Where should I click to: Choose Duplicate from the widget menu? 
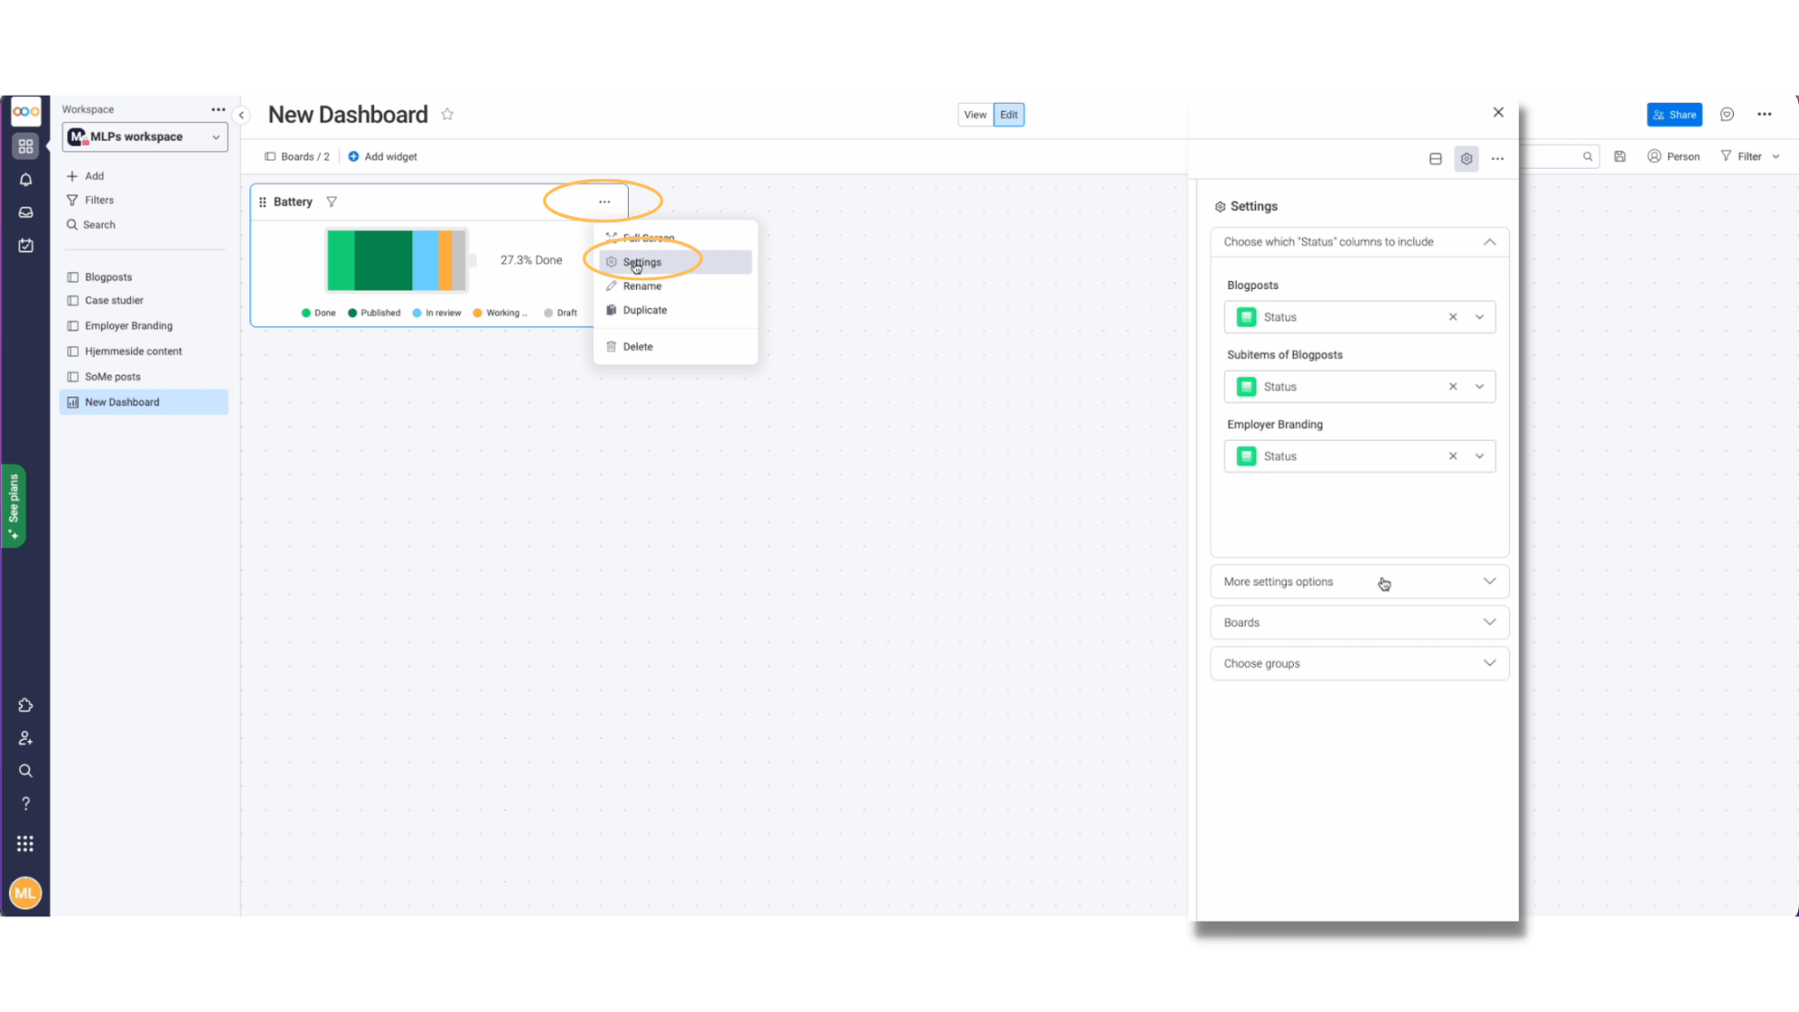645,309
